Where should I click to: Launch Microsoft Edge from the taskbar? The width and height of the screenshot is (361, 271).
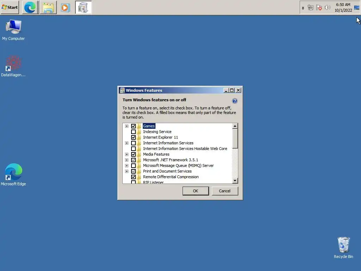pyautogui.click(x=30, y=7)
